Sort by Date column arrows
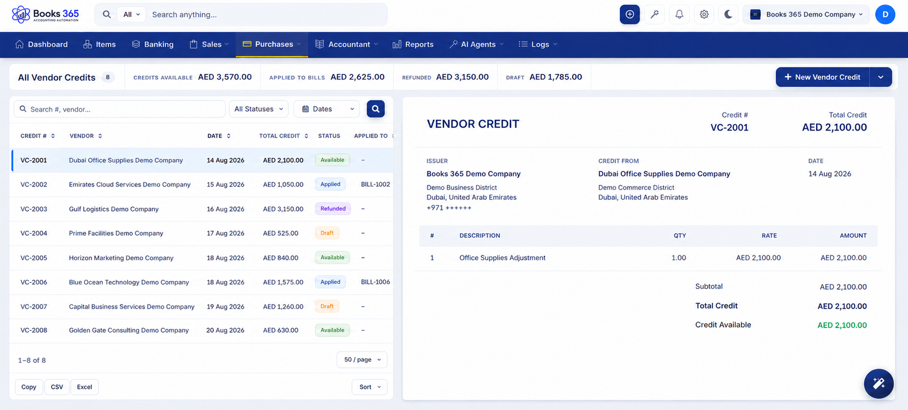Image resolution: width=908 pixels, height=410 pixels. (x=229, y=136)
